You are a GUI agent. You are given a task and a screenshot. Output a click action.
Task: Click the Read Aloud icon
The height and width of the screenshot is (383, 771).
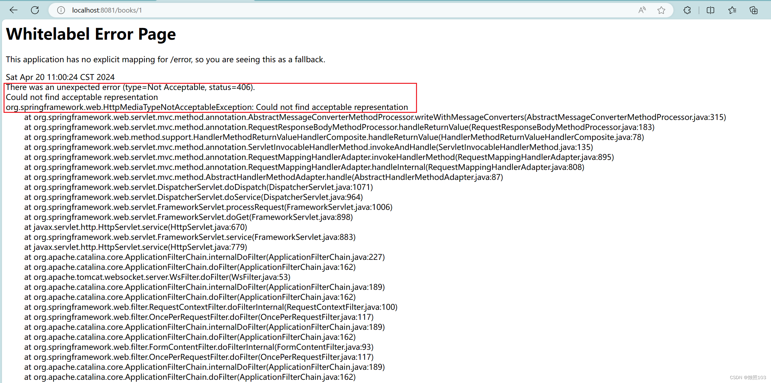[x=642, y=10]
